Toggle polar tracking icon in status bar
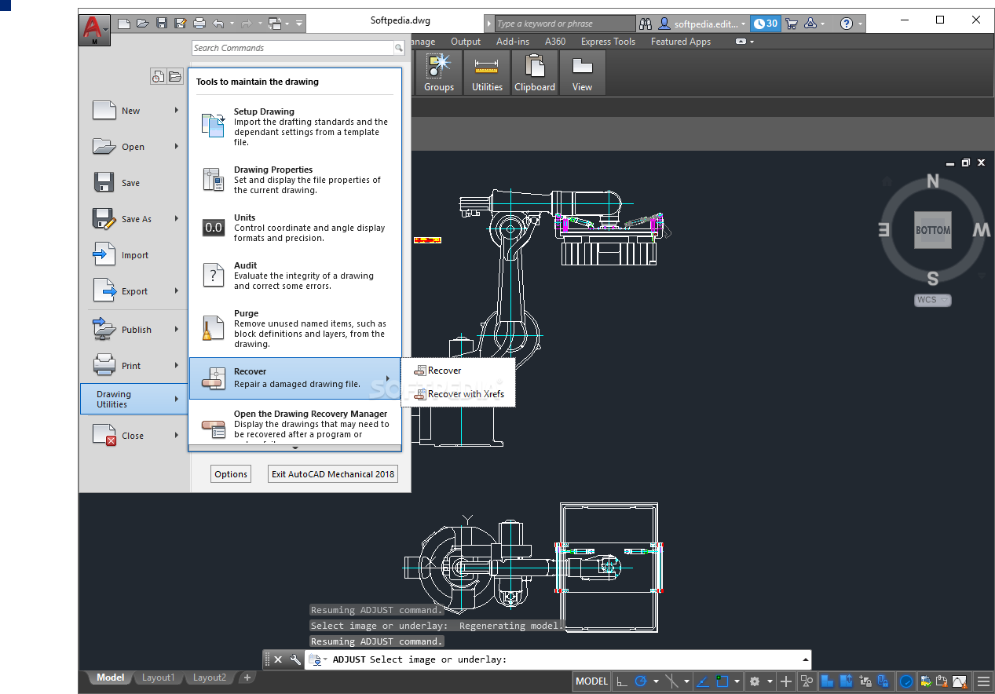995x694 pixels. (641, 681)
